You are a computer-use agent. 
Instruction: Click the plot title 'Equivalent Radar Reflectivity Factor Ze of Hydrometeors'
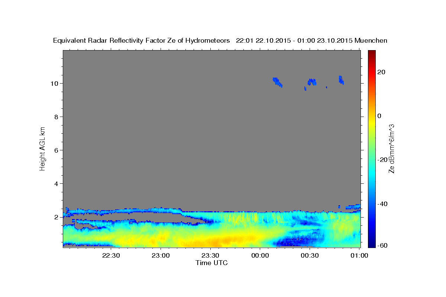(141, 40)
